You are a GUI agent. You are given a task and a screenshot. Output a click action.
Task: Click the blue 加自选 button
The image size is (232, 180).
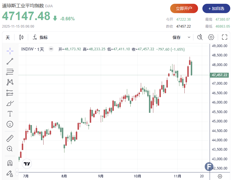(x=216, y=8)
